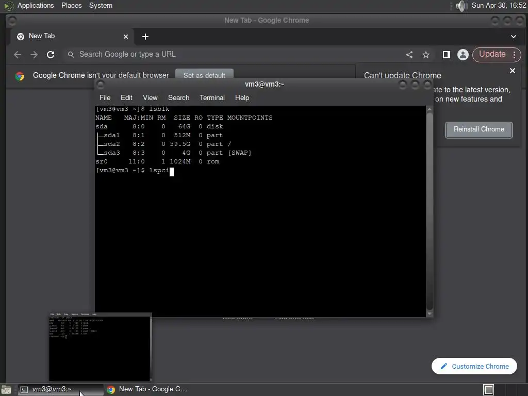Click the clock date in panel
The height and width of the screenshot is (396, 528).
(499, 5)
